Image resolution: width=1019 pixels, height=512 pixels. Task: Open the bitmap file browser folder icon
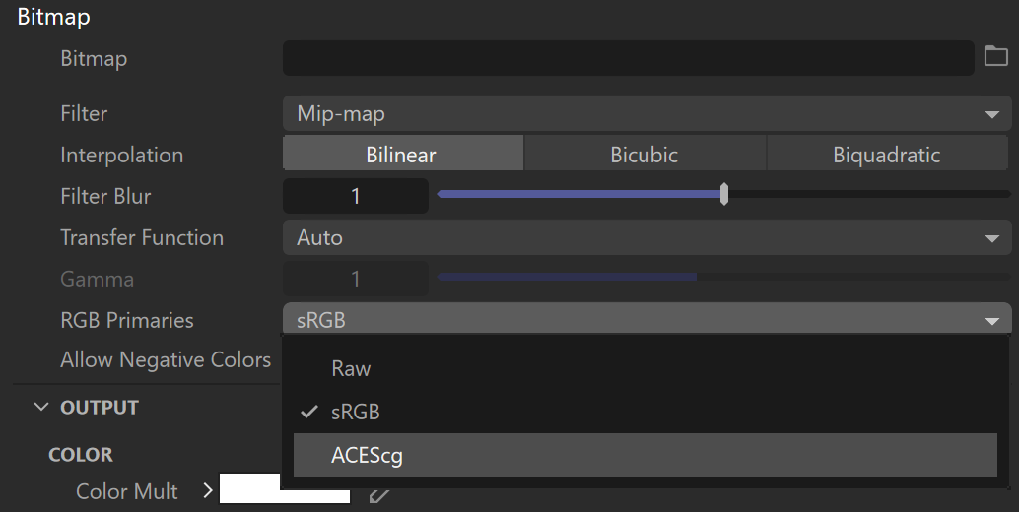coord(996,57)
